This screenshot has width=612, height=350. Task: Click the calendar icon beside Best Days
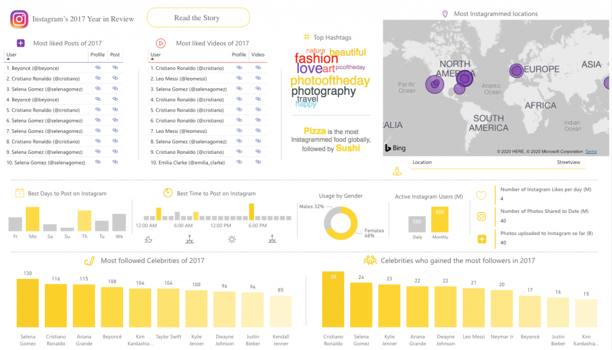click(20, 193)
